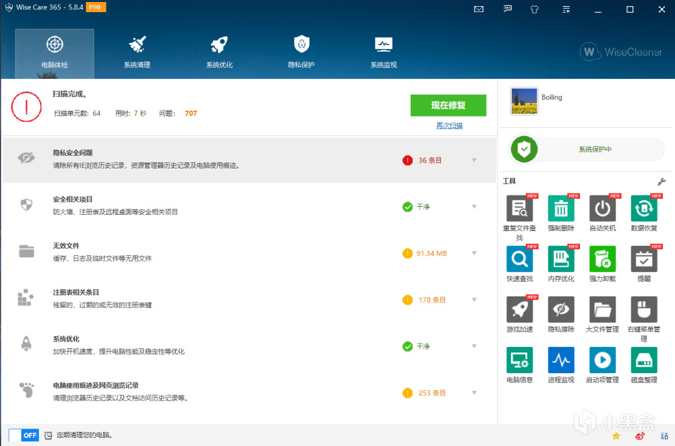Click the wrench icon beside 工具
675x446 pixels.
point(662,182)
